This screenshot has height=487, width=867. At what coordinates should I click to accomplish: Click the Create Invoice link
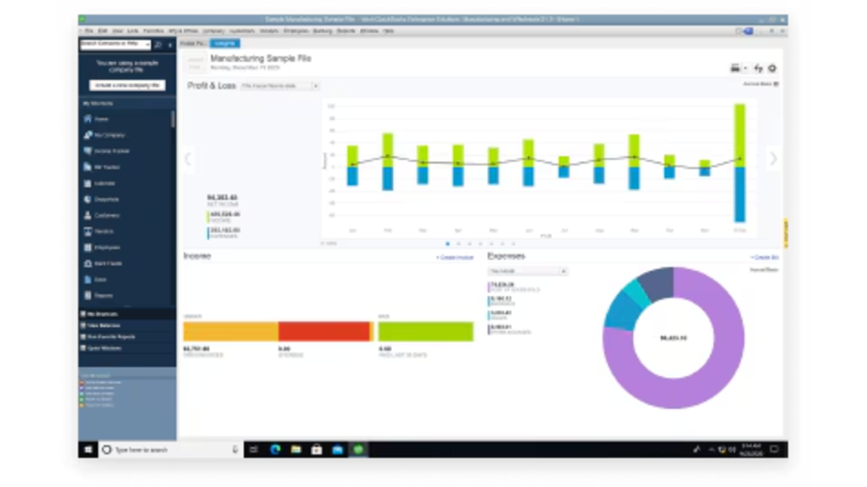[455, 258]
